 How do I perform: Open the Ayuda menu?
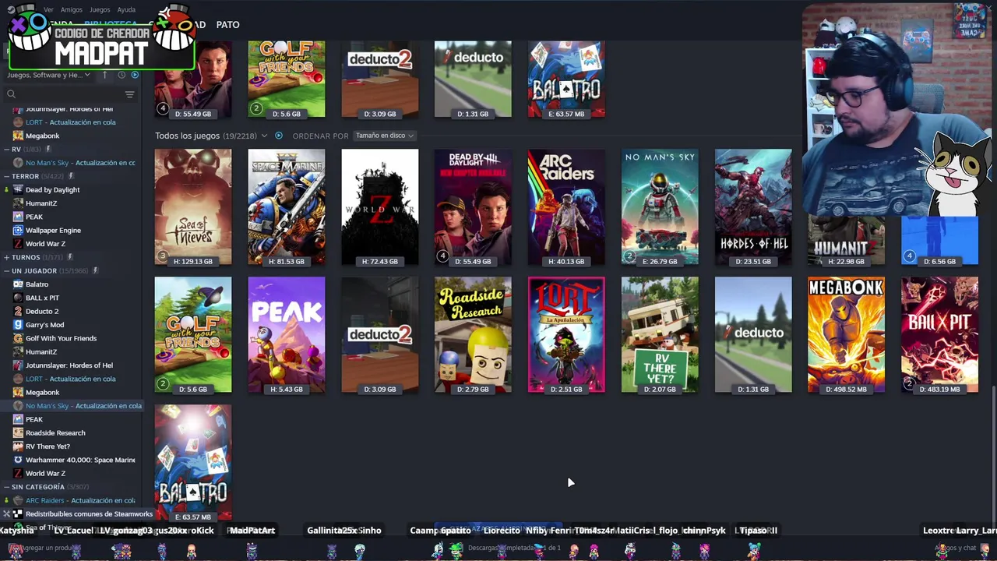pos(126,9)
